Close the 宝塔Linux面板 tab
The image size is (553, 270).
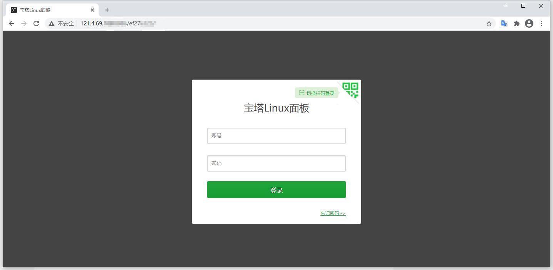coord(92,10)
